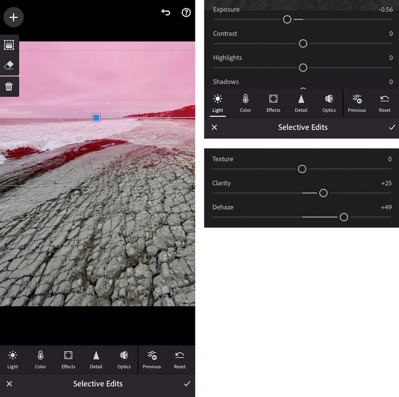Click Selective Edits title in left screen
Screen dimensions: 399x397
click(x=98, y=384)
